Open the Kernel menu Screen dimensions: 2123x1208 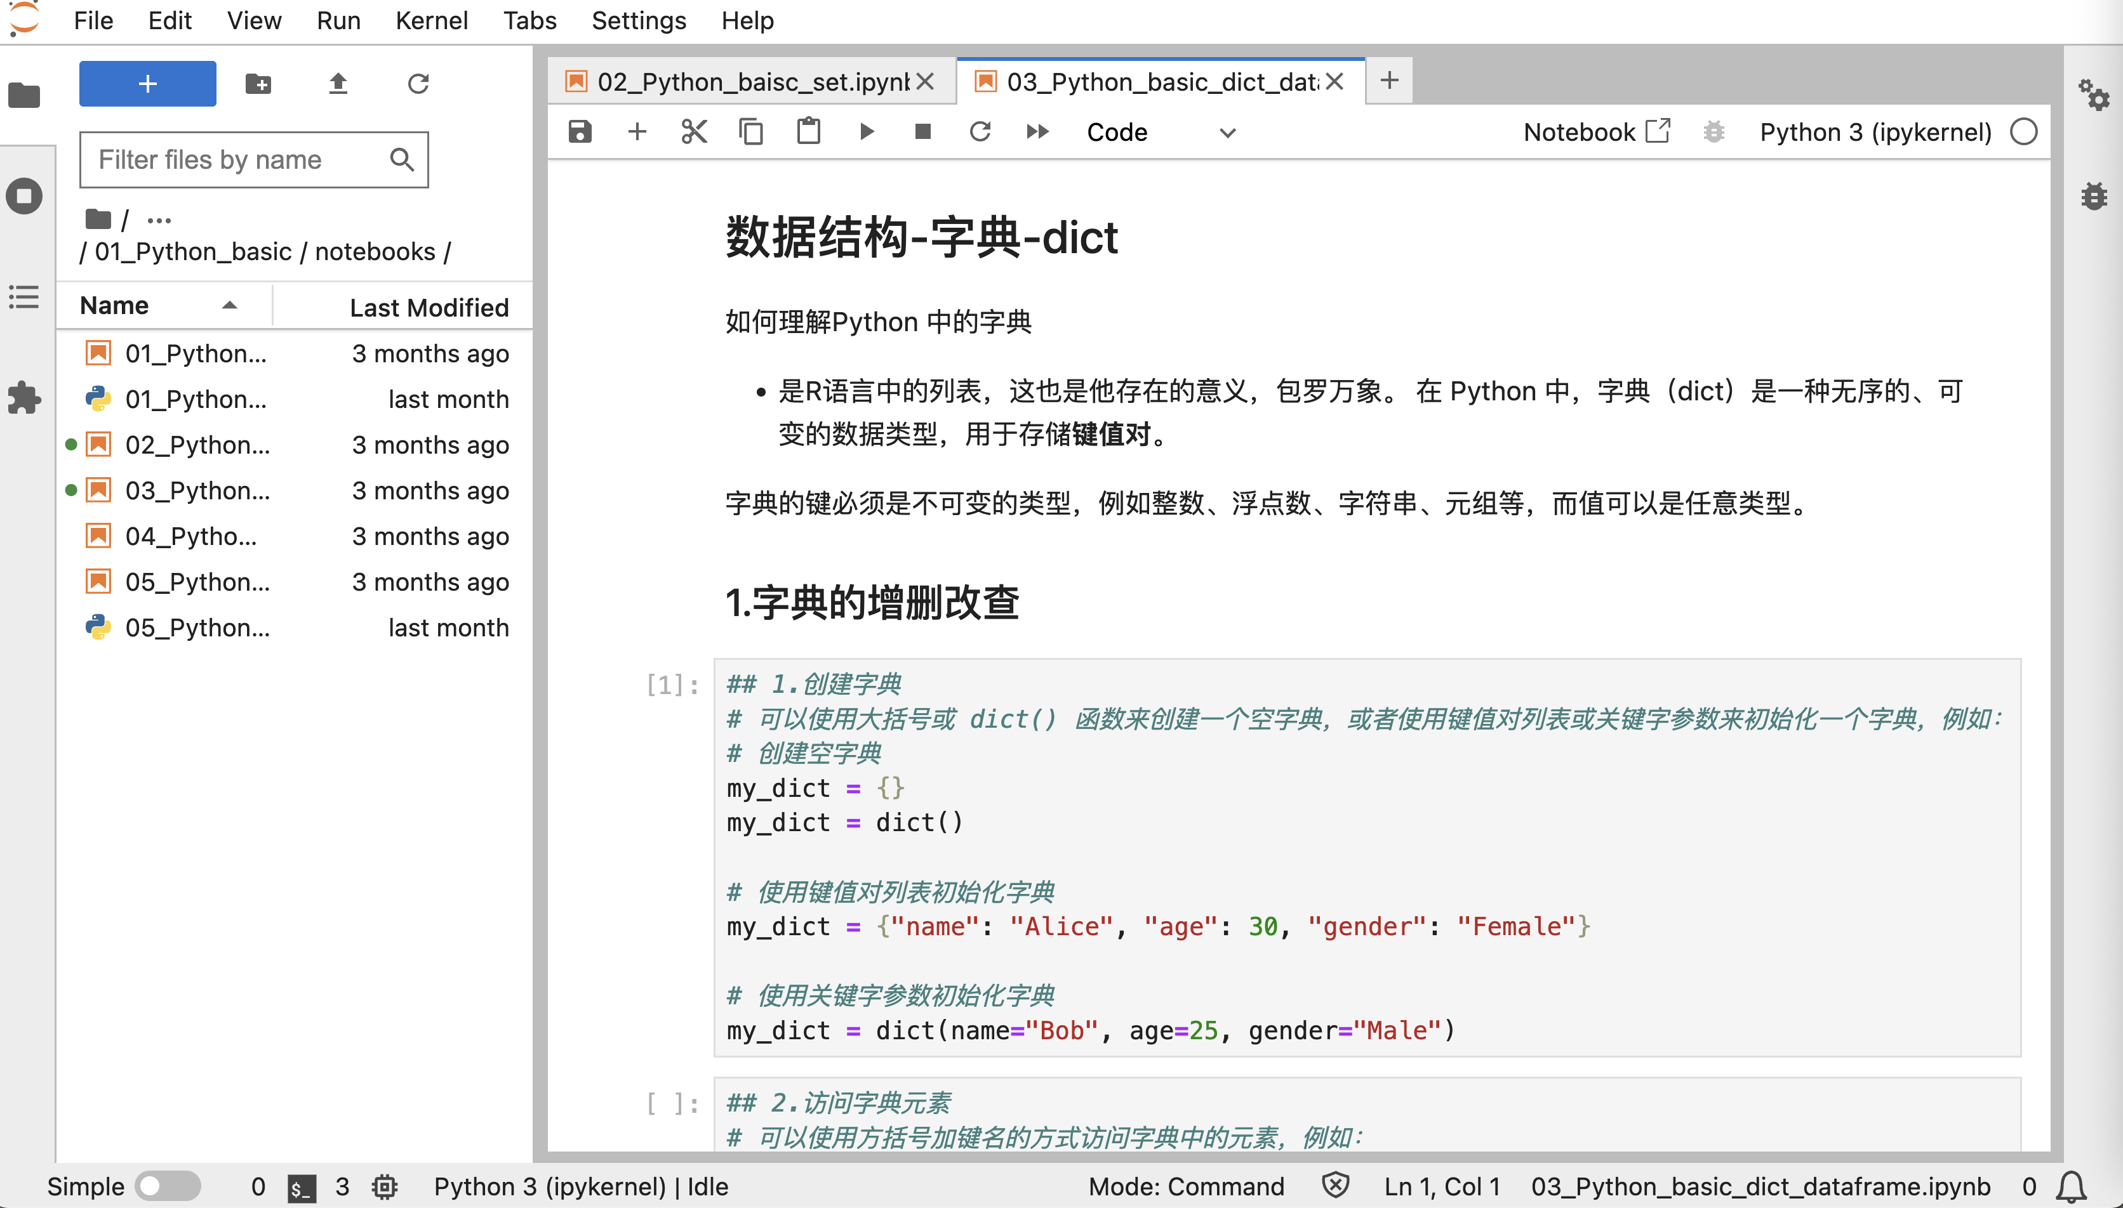pyautogui.click(x=432, y=20)
